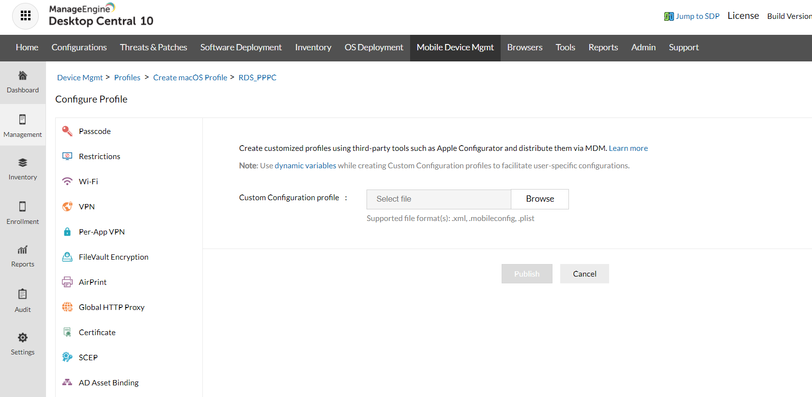Click the Passcode key icon
812x397 pixels.
tap(67, 131)
